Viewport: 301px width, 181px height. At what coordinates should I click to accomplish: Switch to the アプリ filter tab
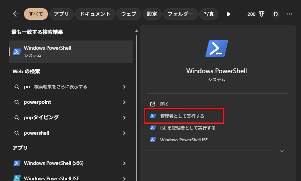[x=62, y=14]
